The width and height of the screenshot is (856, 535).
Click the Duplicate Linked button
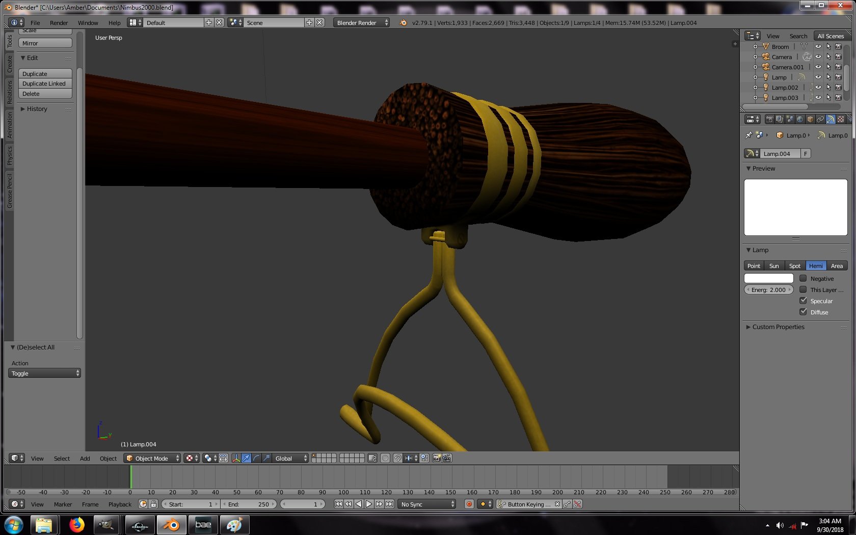point(45,83)
